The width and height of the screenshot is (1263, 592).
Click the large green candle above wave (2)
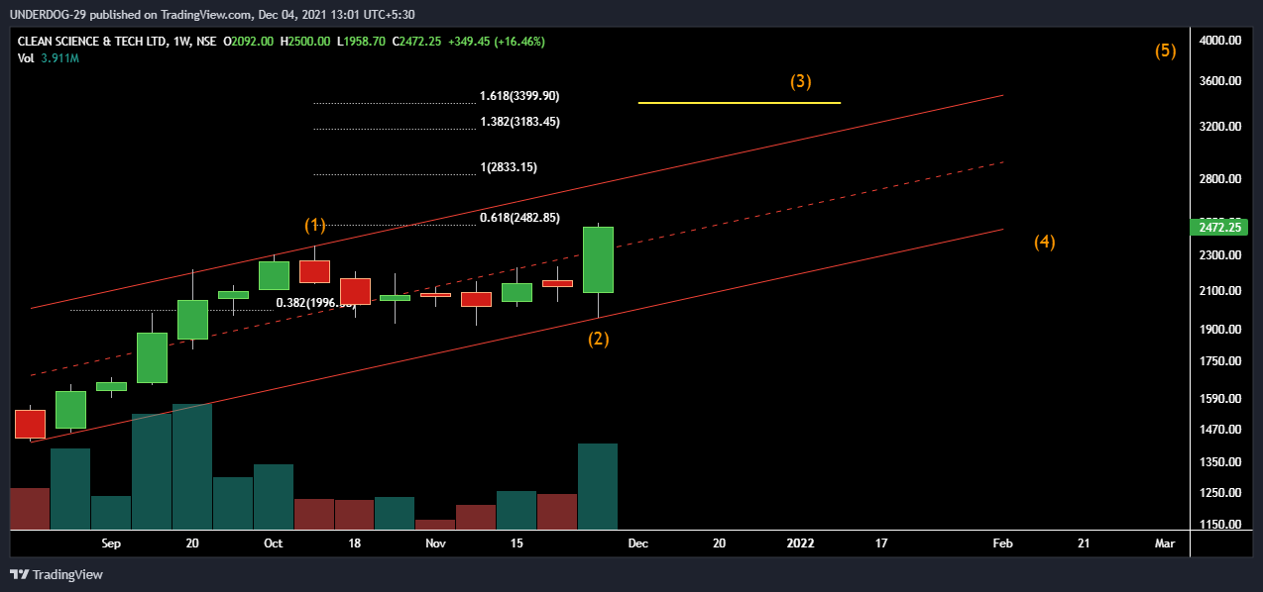coord(599,259)
